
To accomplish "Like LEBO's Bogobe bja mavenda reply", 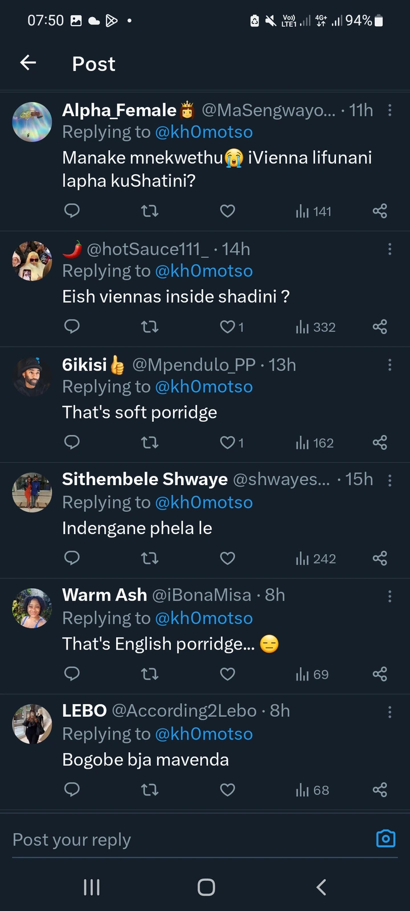I will [227, 790].
